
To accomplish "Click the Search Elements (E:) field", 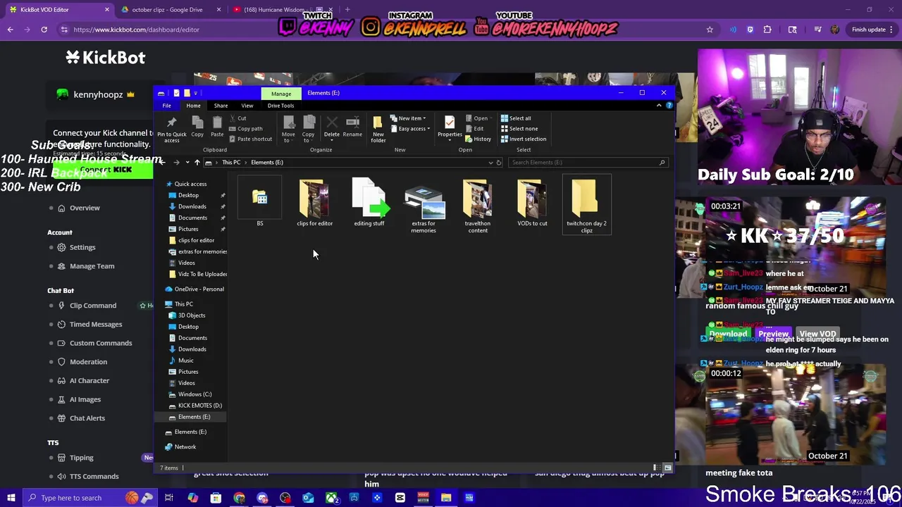I will (x=587, y=163).
